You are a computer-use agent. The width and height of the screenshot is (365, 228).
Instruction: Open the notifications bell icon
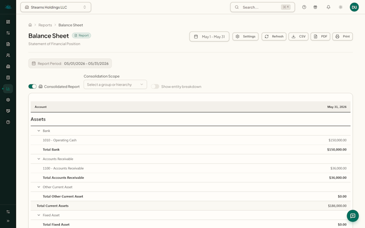pos(328,7)
